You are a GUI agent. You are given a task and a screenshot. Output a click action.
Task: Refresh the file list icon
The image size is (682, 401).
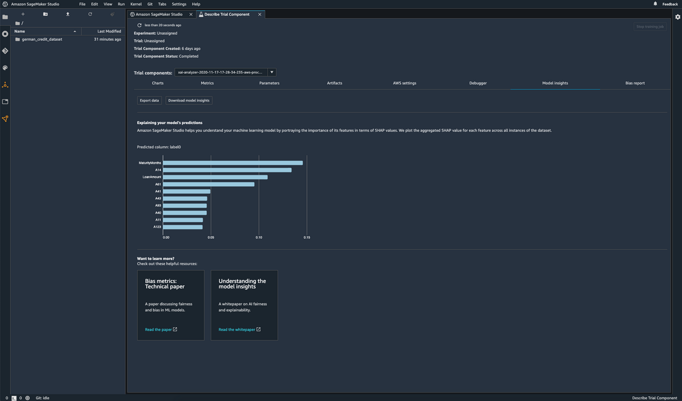90,14
